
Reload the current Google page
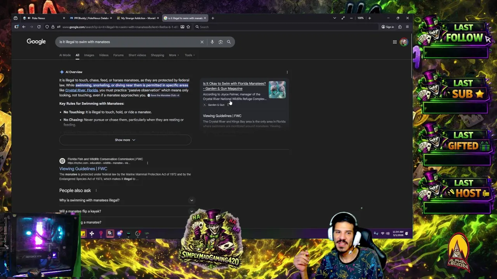[x=39, y=27]
